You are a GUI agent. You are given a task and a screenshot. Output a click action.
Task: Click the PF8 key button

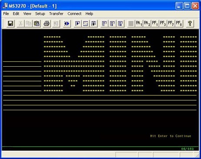click(x=179, y=24)
